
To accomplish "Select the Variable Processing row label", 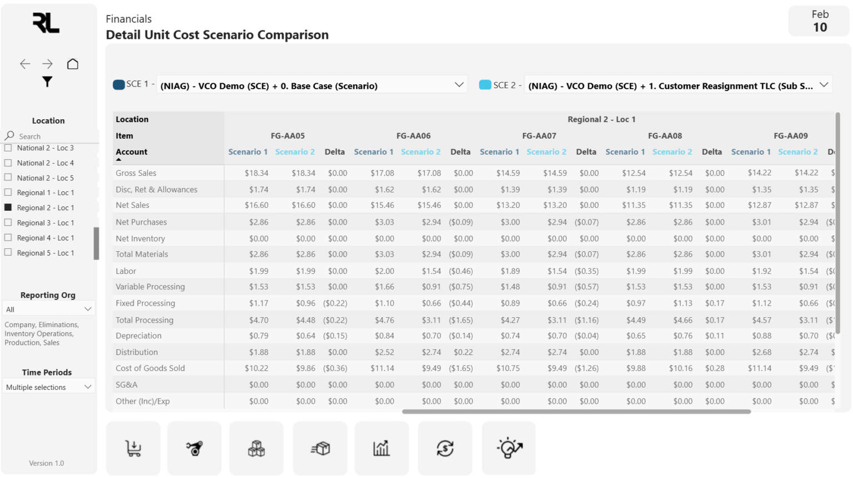I will pyautogui.click(x=150, y=287).
